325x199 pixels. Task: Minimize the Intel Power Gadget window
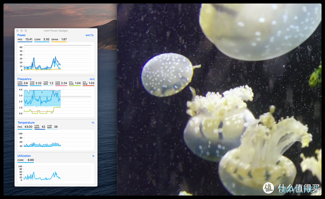22,31
